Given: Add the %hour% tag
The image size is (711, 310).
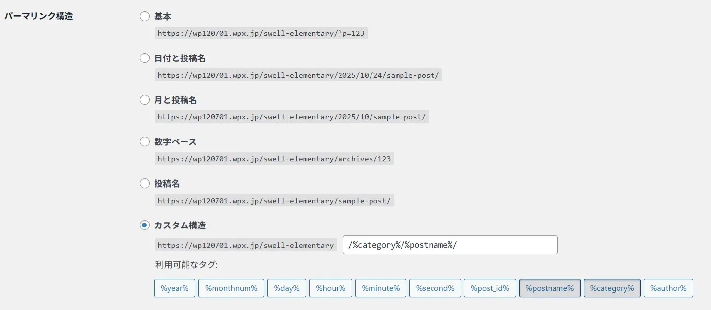Looking at the screenshot, I should coord(331,288).
